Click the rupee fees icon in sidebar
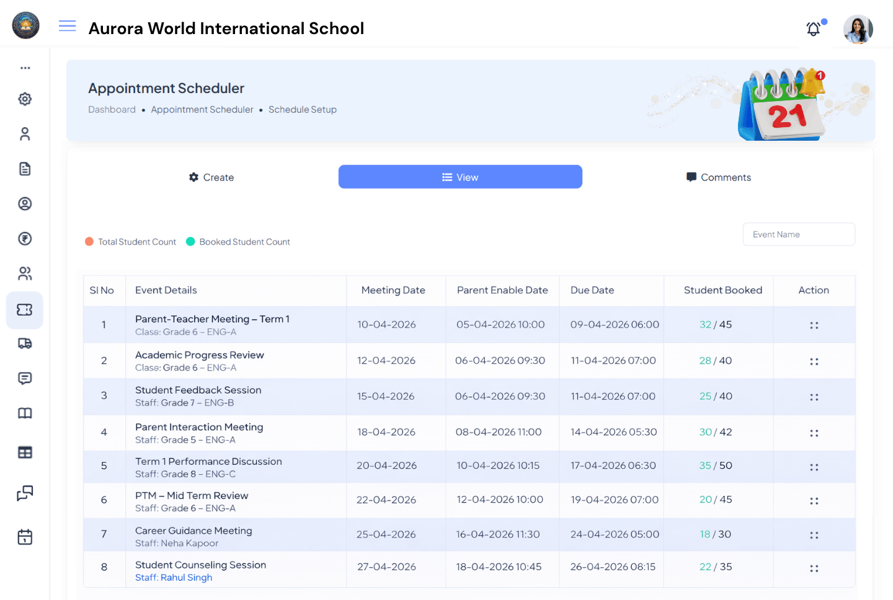Viewport: 893px width, 600px height. point(25,238)
